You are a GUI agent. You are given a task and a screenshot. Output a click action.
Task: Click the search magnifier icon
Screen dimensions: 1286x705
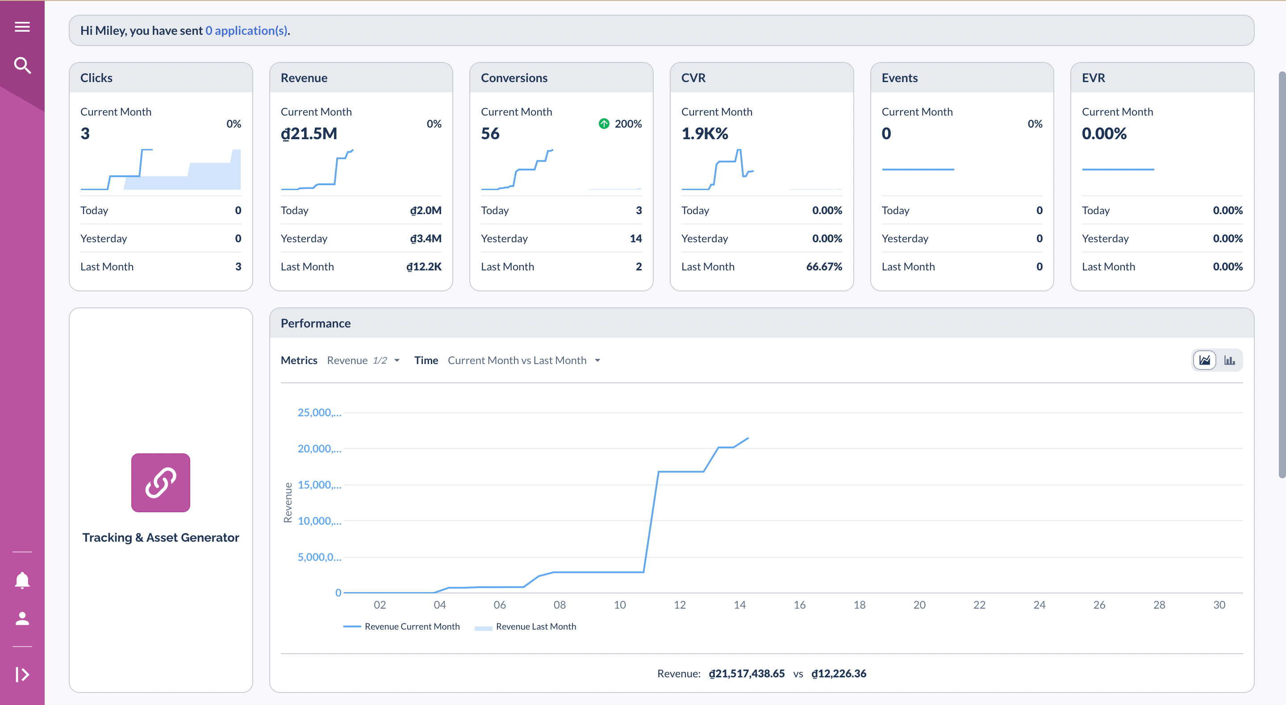click(22, 65)
